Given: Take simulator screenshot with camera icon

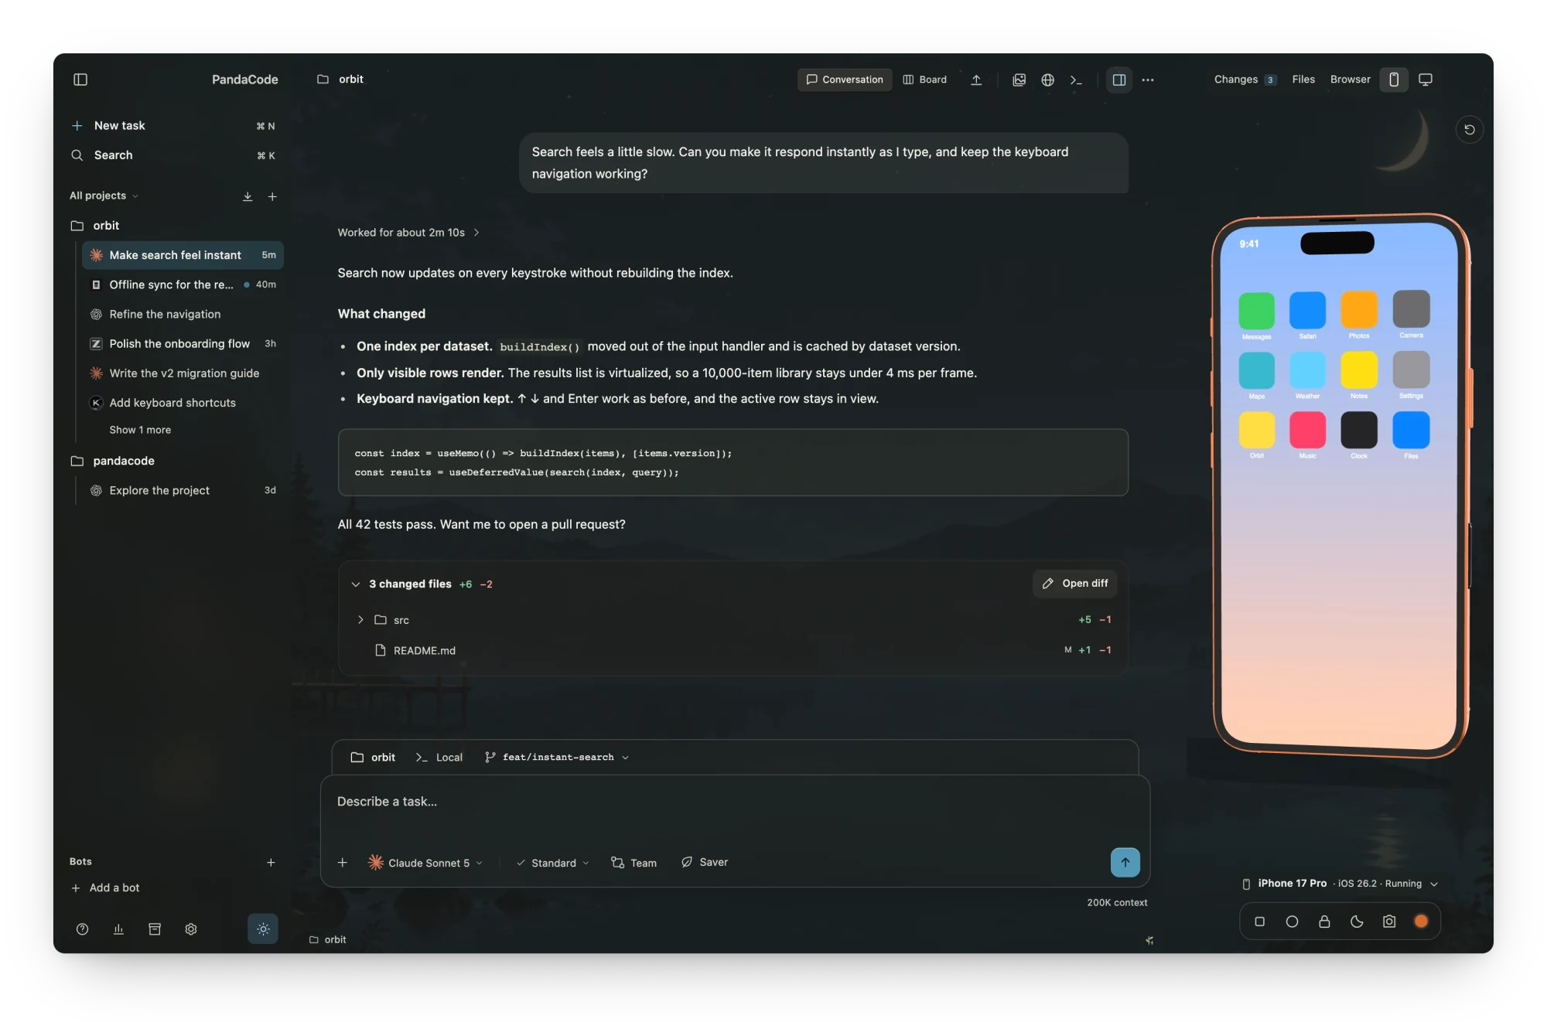Looking at the screenshot, I should 1389,922.
